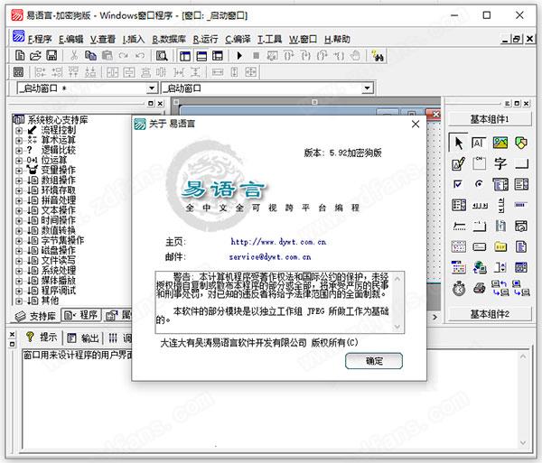Click the 基本组件2 toolbox header button
This screenshot has width=542, height=463.
tap(490, 314)
